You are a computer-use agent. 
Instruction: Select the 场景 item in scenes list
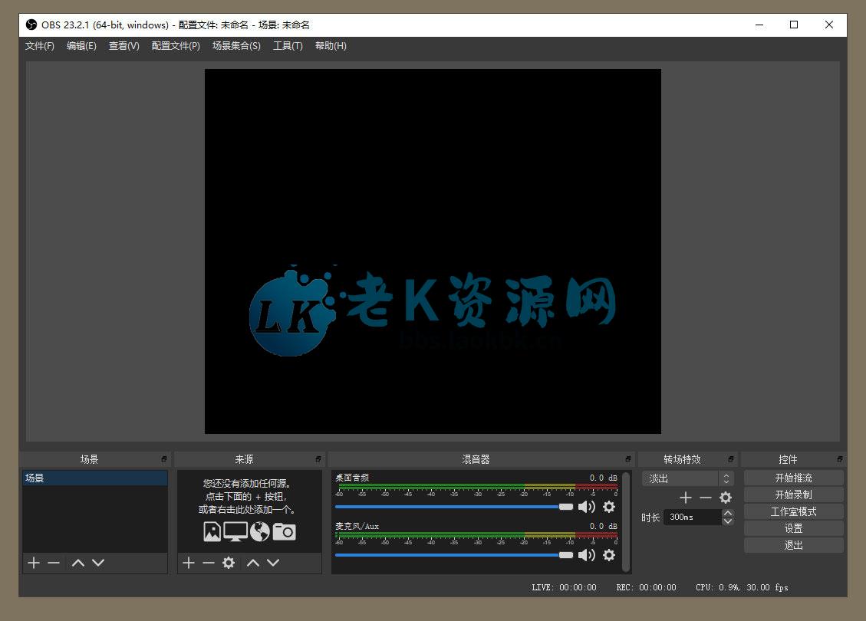pos(95,478)
